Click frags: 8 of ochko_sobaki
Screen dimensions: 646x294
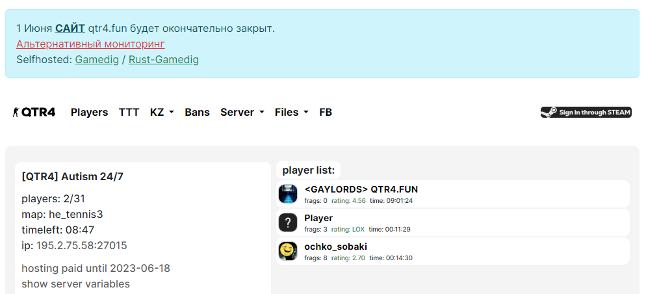click(x=316, y=258)
